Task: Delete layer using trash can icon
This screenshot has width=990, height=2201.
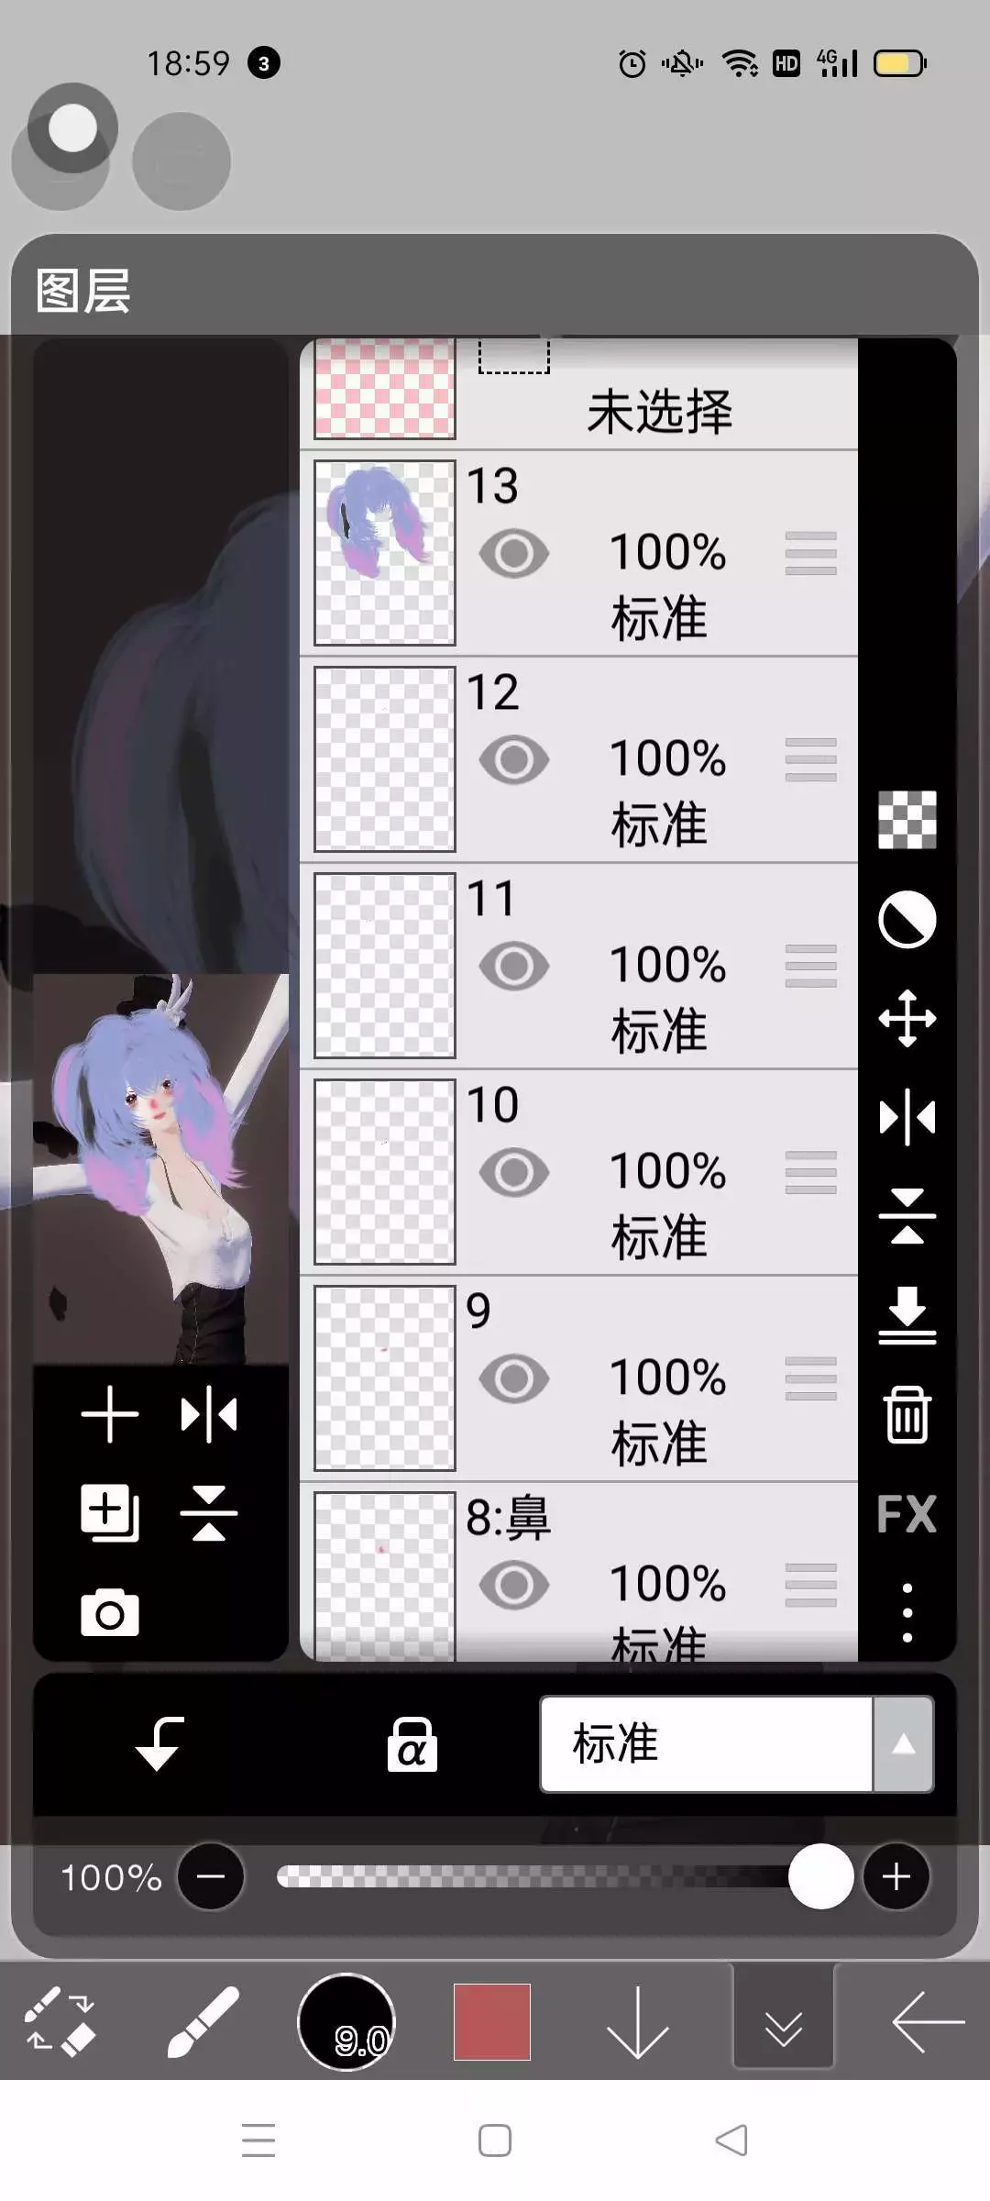Action: pyautogui.click(x=907, y=1414)
